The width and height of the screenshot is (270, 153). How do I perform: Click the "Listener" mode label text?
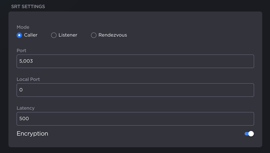pyautogui.click(x=68, y=35)
